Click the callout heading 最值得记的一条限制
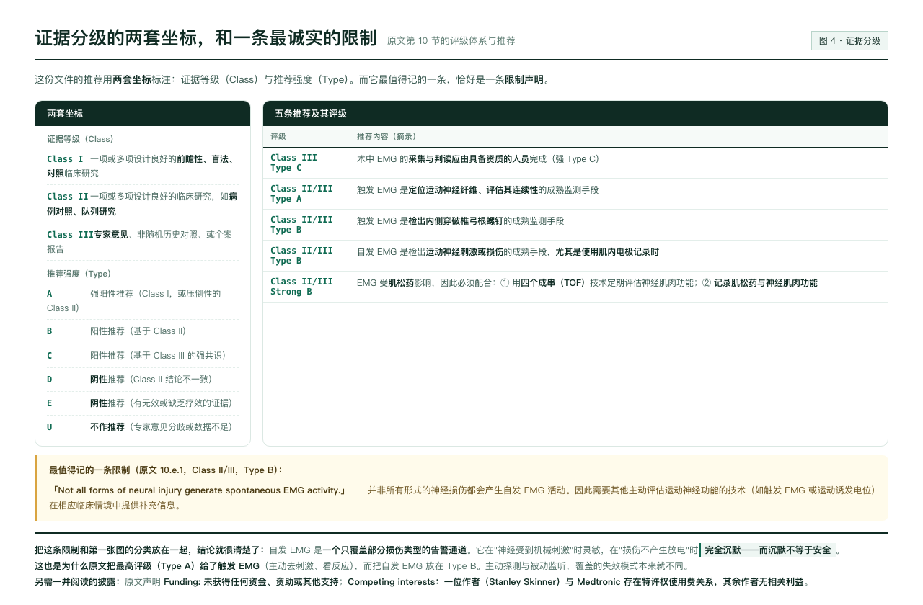The width and height of the screenshot is (923, 605). (x=166, y=470)
